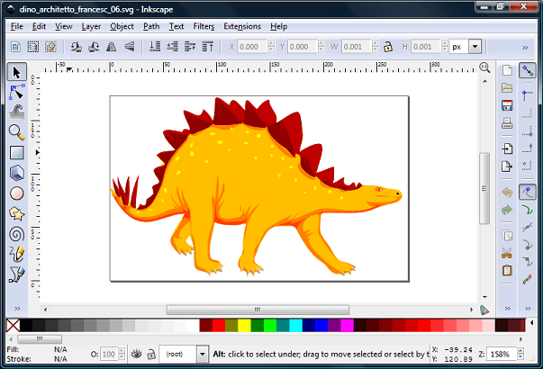This screenshot has height=369, width=543.
Task: Click the no-color X swatch
Action: 14,326
